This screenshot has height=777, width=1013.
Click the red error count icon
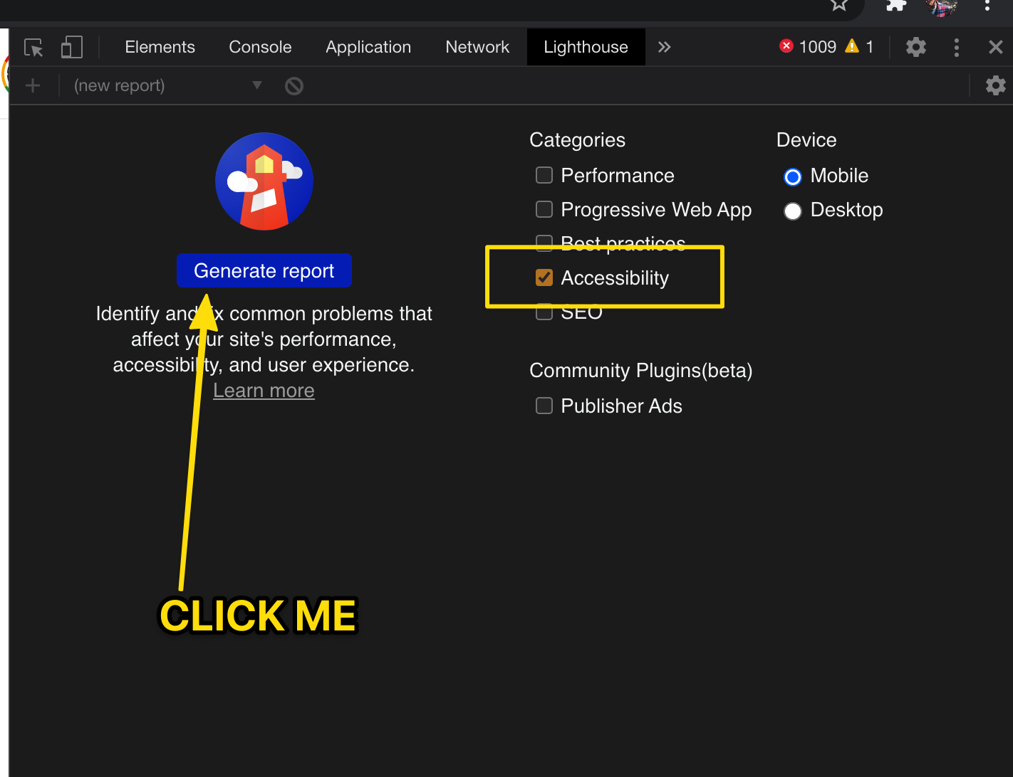(786, 46)
